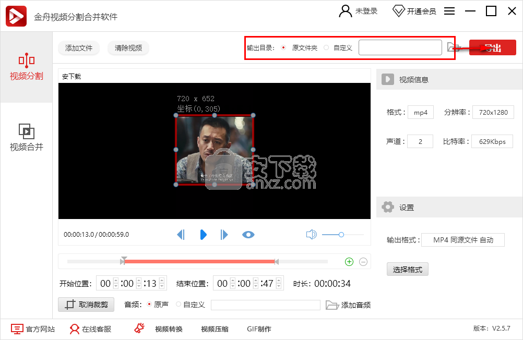Decrease end position seconds stepper
The height and width of the screenshot is (340, 523).
click(279, 286)
